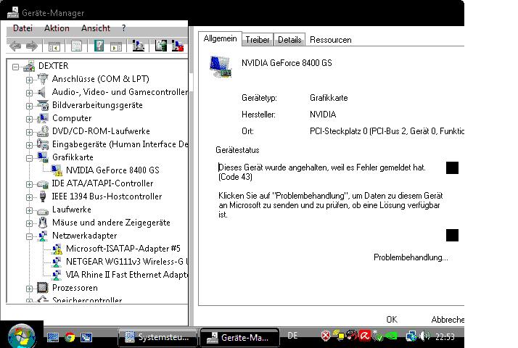Expand the Prozessoren node
Image resolution: width=518 pixels, height=348 pixels.
click(x=30, y=289)
